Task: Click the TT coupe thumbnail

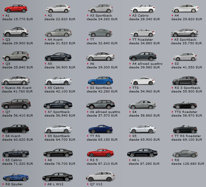Action: 100,33
